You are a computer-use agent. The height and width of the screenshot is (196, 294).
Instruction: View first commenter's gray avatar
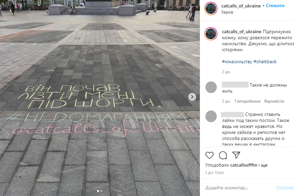click(x=211, y=87)
